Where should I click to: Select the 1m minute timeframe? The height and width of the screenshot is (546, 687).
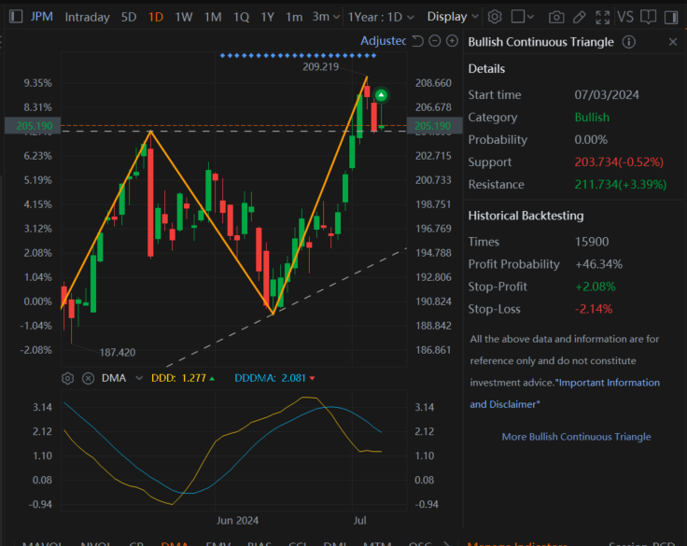pyautogui.click(x=294, y=17)
